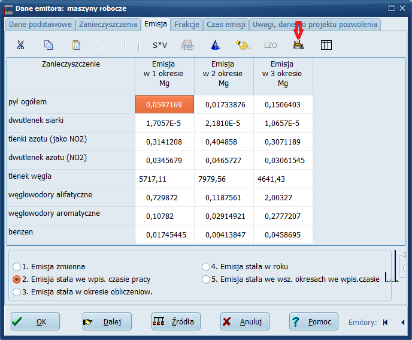Click cell 0,0458695
This screenshot has height=340, width=412.
[283, 234]
